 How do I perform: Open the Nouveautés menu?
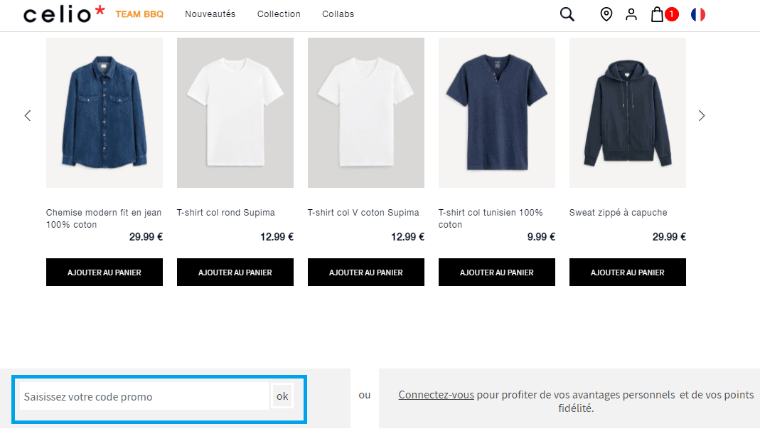pos(210,14)
